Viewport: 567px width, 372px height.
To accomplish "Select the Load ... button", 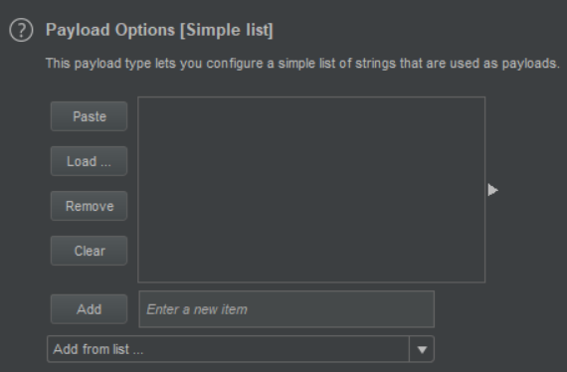I will coord(89,161).
